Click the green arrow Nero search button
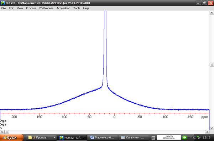This screenshot has height=141, width=214. 184,137
